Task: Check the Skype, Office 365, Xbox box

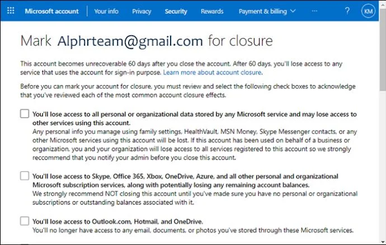Action: point(25,176)
